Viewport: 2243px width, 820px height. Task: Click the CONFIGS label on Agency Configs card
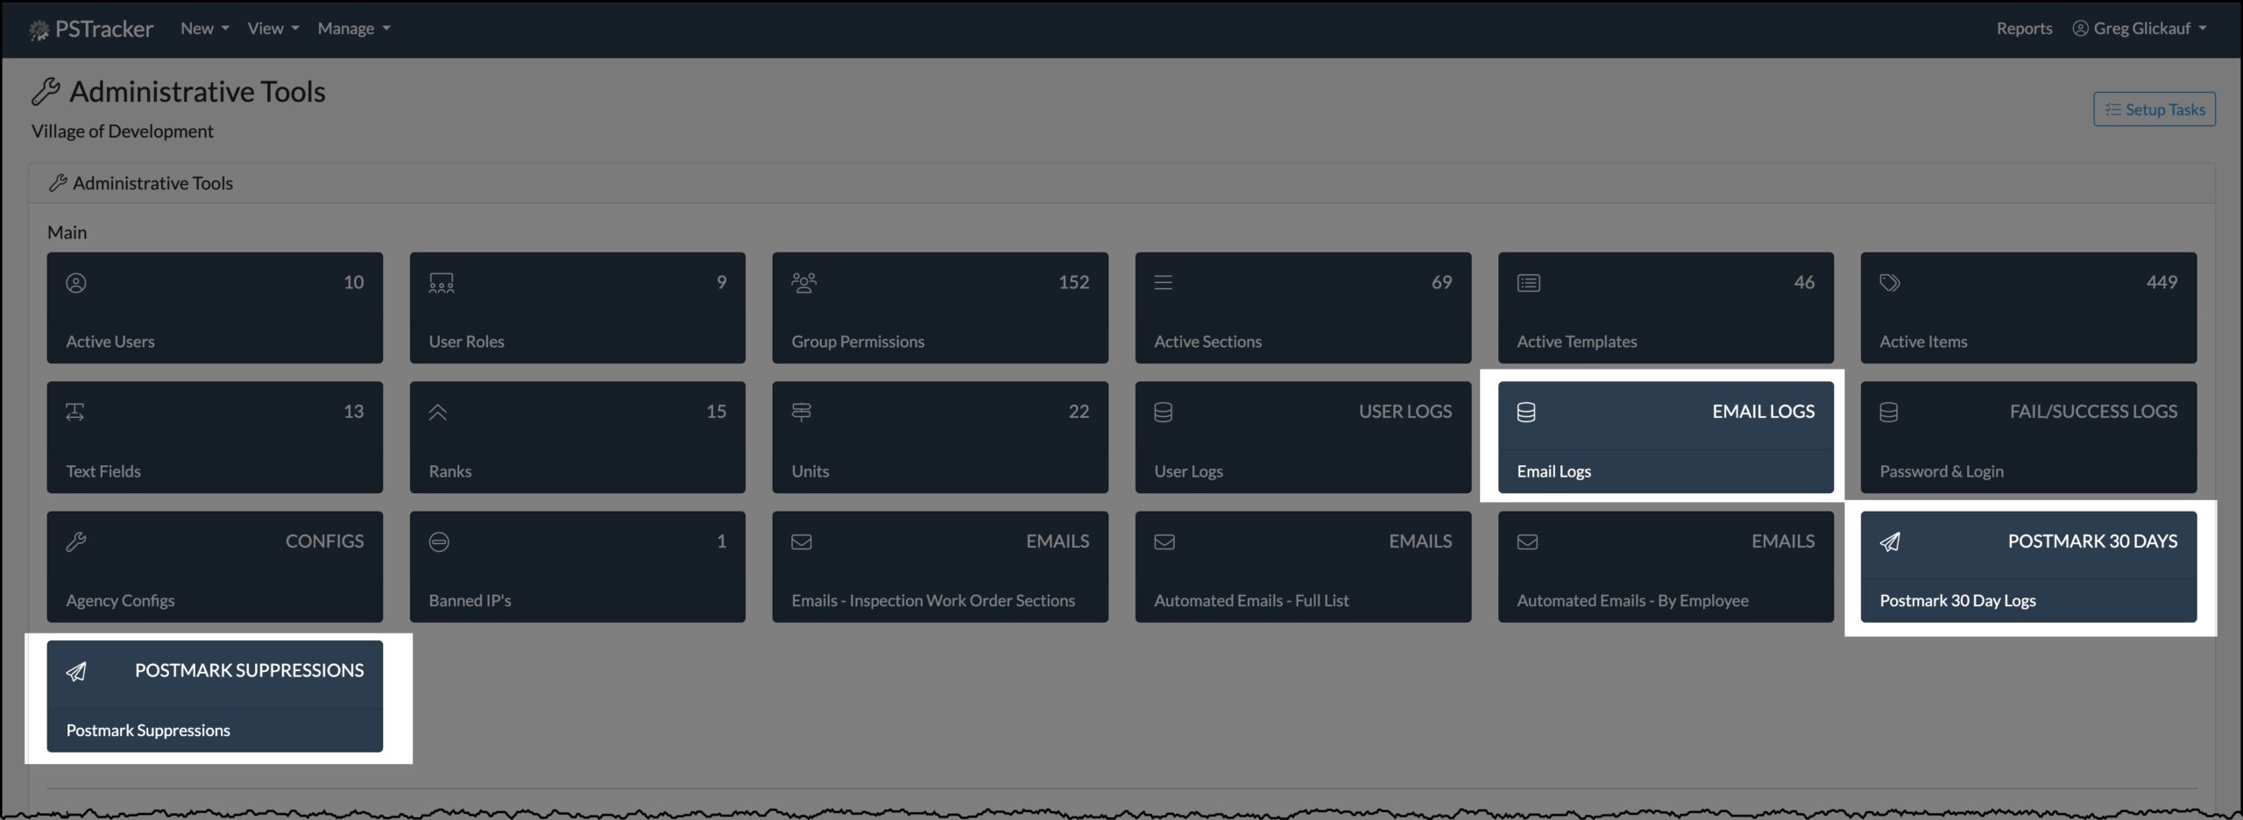pos(324,541)
